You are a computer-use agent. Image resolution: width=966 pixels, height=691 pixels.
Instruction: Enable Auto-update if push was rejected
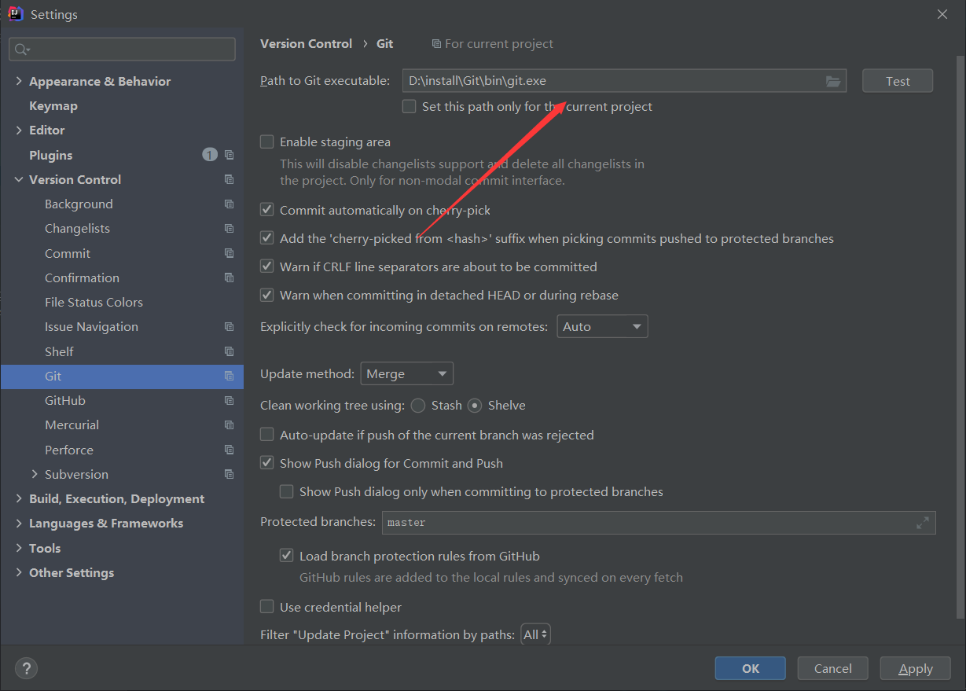[267, 435]
